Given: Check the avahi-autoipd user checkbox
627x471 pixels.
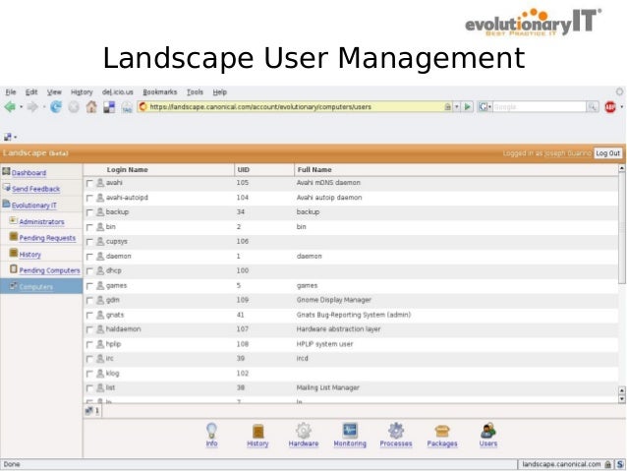Looking at the screenshot, I should [x=89, y=198].
